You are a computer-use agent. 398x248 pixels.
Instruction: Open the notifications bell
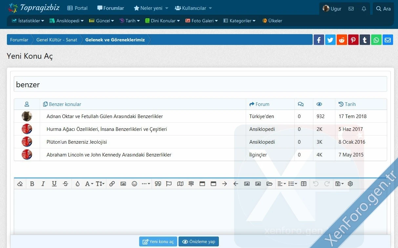point(364,9)
